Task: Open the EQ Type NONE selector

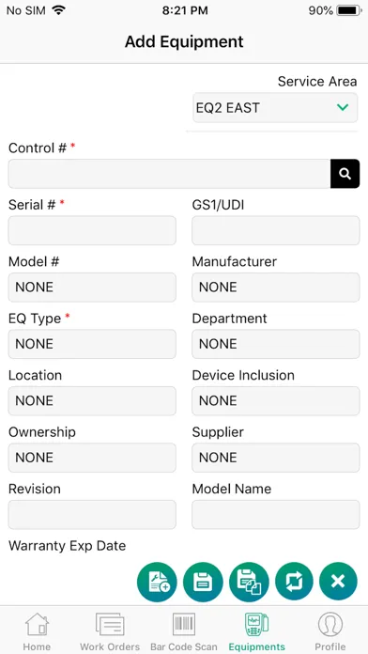Action: (x=92, y=344)
